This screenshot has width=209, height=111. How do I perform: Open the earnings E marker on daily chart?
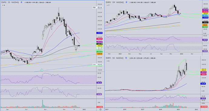pyautogui.click(x=42, y=70)
